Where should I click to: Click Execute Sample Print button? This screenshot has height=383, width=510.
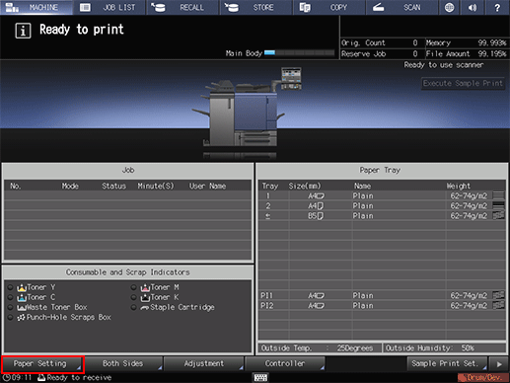pyautogui.click(x=463, y=83)
